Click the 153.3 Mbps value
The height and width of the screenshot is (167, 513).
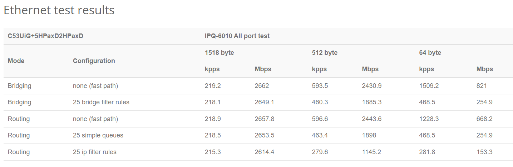pyautogui.click(x=484, y=152)
